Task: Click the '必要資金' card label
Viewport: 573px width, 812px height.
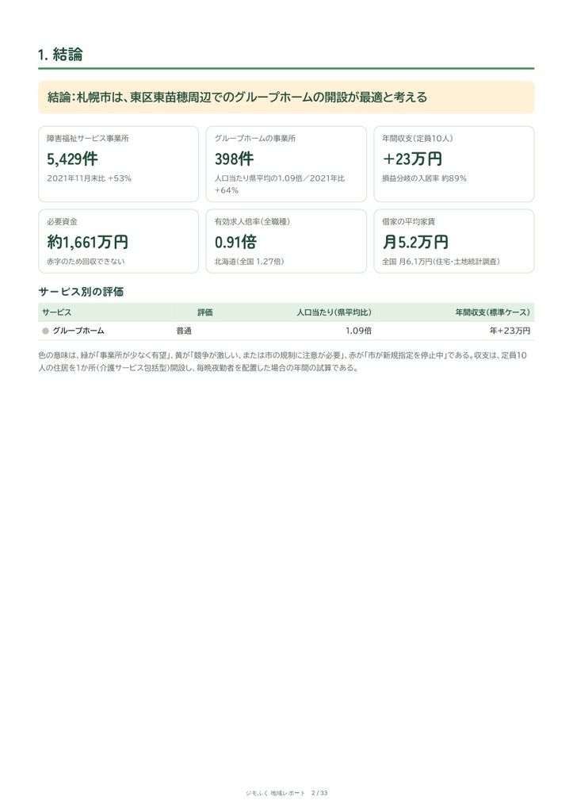Action: [62, 222]
